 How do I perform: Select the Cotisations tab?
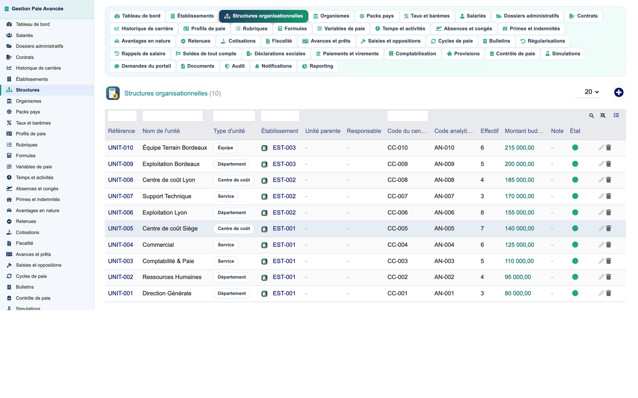pos(238,41)
